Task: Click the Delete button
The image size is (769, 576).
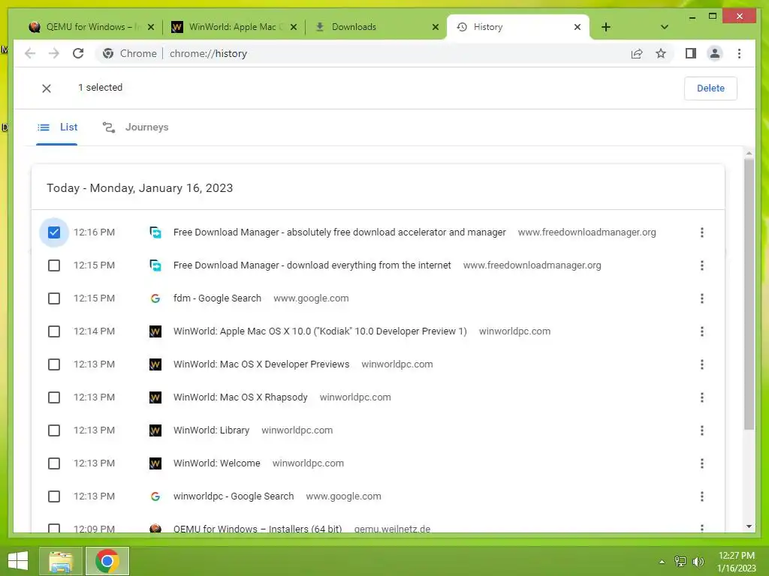Action: [x=710, y=88]
